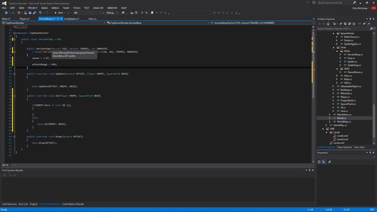Click the Quick Launch search magnifier

click(x=355, y=2)
